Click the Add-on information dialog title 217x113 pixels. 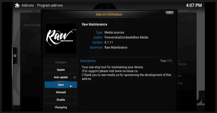[x=109, y=14]
